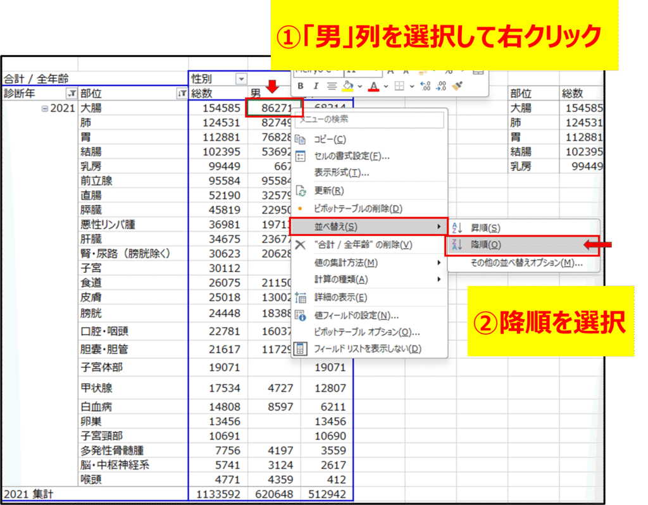Open その他の並べ替えオプション
648x505 pixels.
click(525, 263)
